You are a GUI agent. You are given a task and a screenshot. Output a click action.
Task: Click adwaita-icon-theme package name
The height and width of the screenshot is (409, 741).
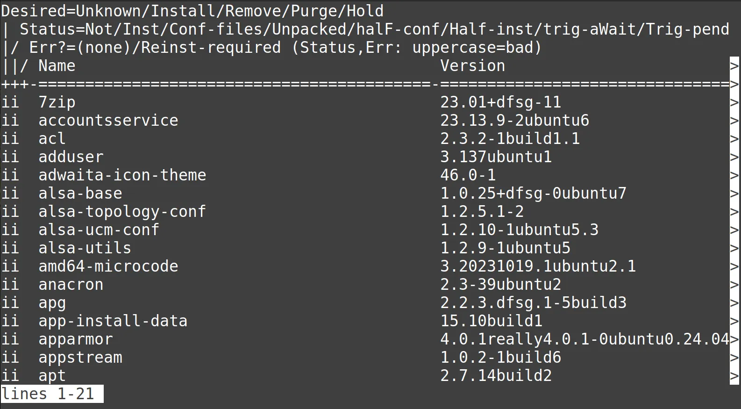click(x=122, y=175)
